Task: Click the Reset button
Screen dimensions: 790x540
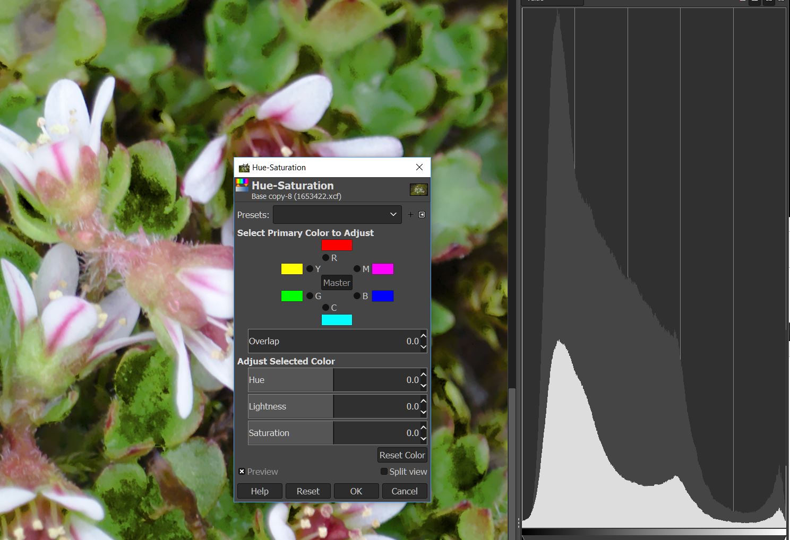Action: pos(308,491)
